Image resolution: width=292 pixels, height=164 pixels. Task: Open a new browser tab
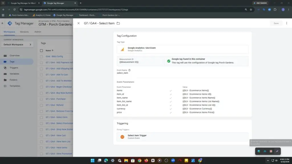tap(80, 3)
